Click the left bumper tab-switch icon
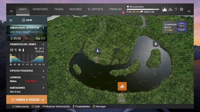Screen dimensions: 200x112 click(11, 11)
